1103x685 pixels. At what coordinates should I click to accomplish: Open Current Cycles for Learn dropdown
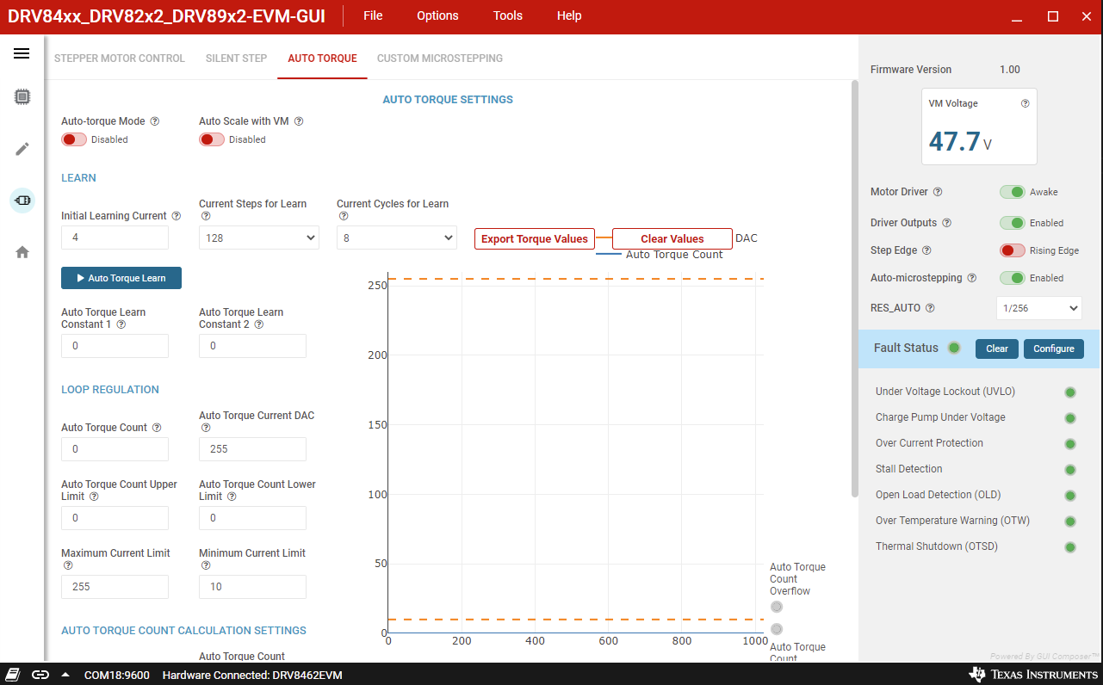397,238
